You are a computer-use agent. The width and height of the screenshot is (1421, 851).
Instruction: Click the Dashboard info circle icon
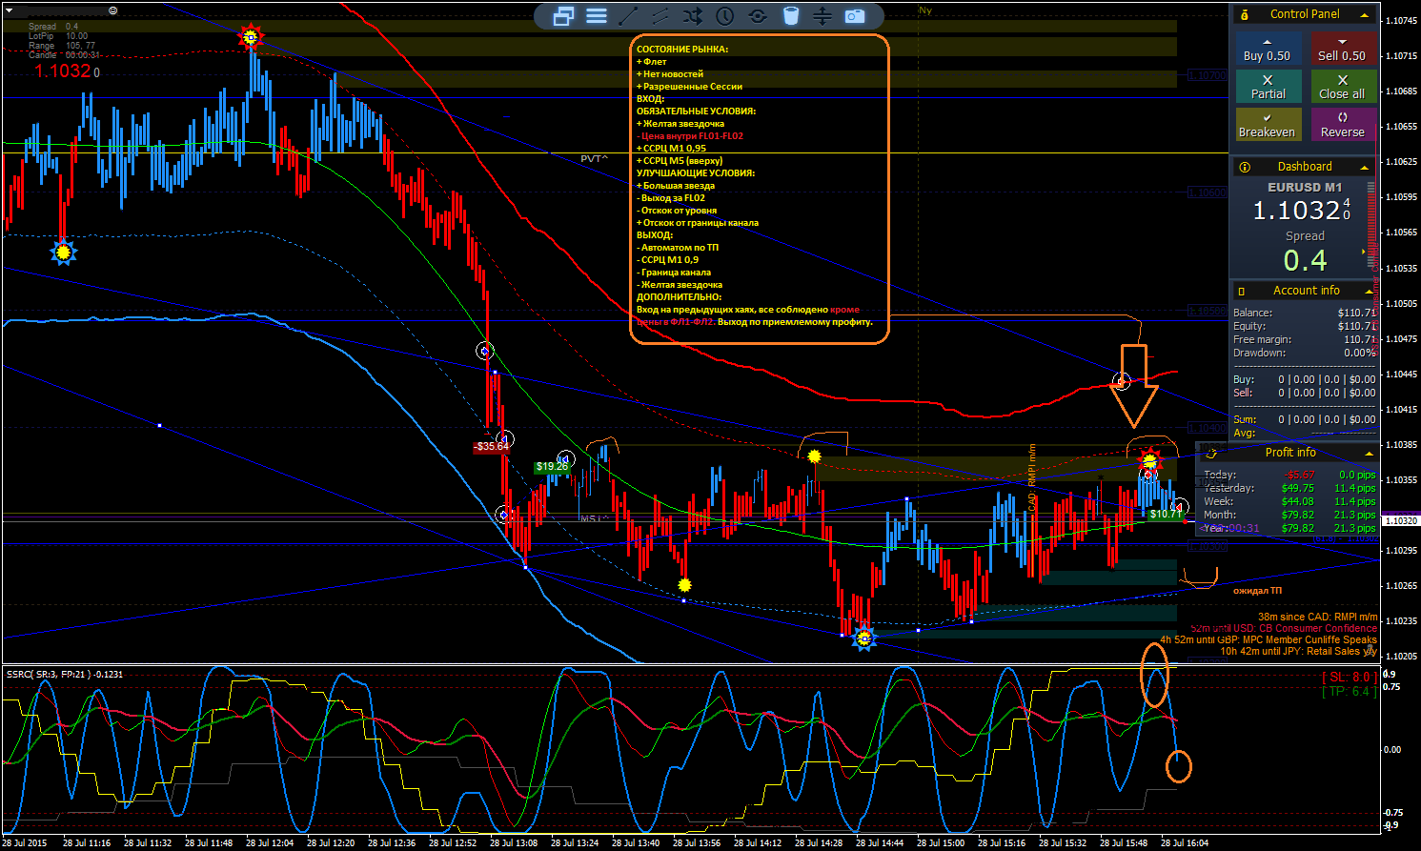coord(1245,167)
